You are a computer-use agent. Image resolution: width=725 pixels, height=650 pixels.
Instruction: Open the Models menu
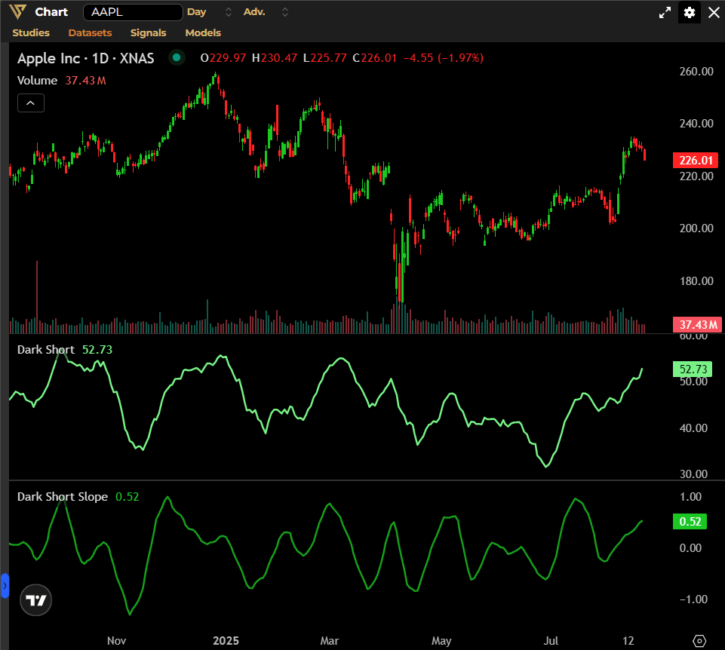pos(203,33)
